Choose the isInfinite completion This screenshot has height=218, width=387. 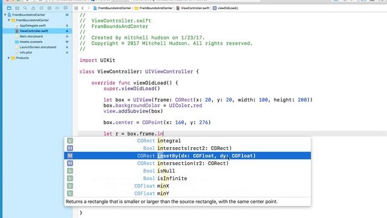pyautogui.click(x=187, y=179)
